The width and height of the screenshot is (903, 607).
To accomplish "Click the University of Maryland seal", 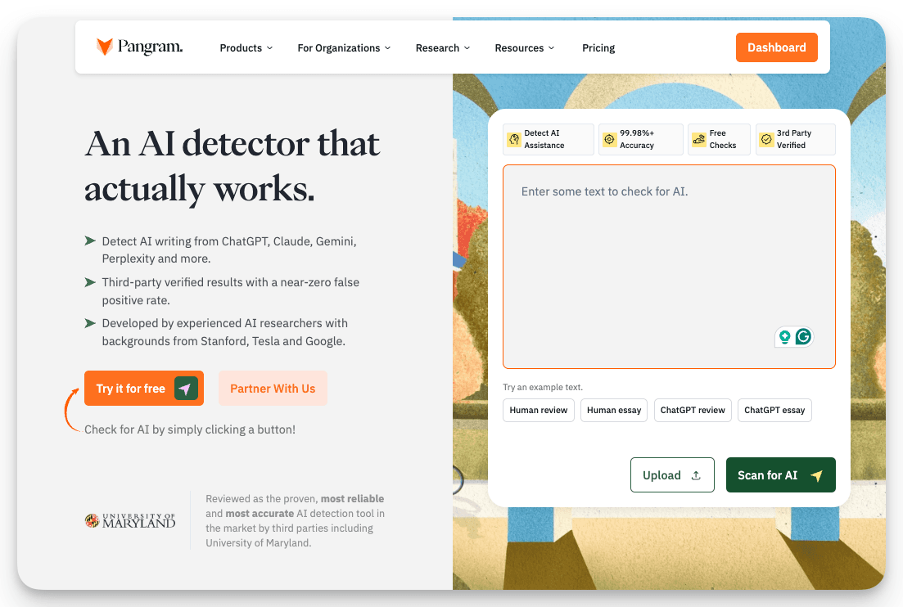I will (x=91, y=520).
